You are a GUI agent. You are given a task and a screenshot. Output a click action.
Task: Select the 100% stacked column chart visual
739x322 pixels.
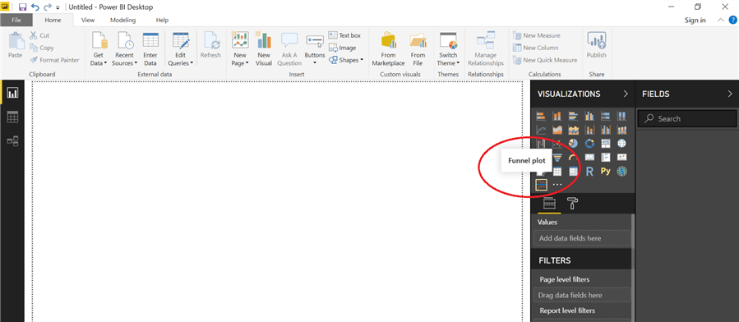tap(621, 116)
